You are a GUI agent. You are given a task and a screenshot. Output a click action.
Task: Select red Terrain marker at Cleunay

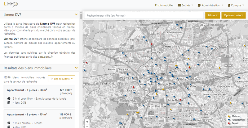point(133,87)
